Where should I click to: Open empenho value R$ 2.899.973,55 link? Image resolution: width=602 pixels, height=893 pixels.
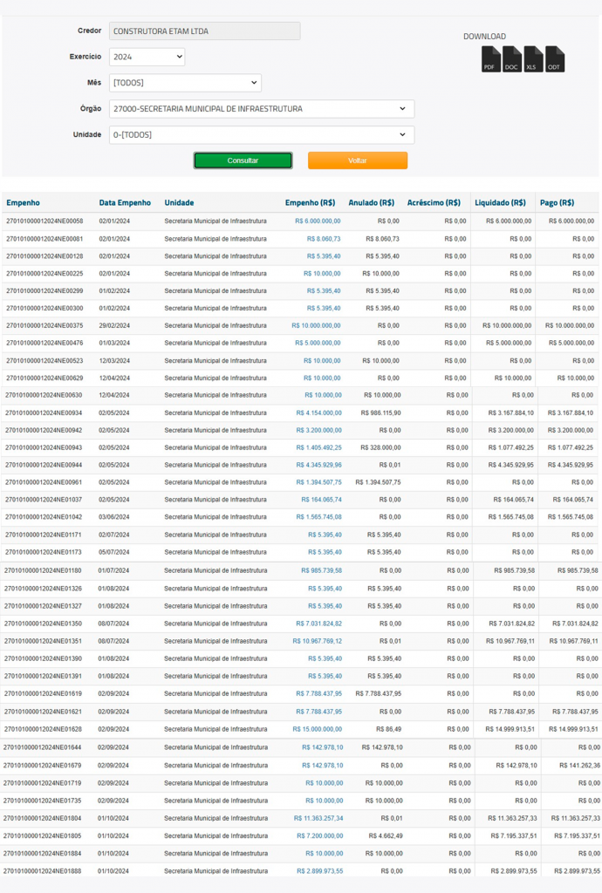click(x=319, y=871)
